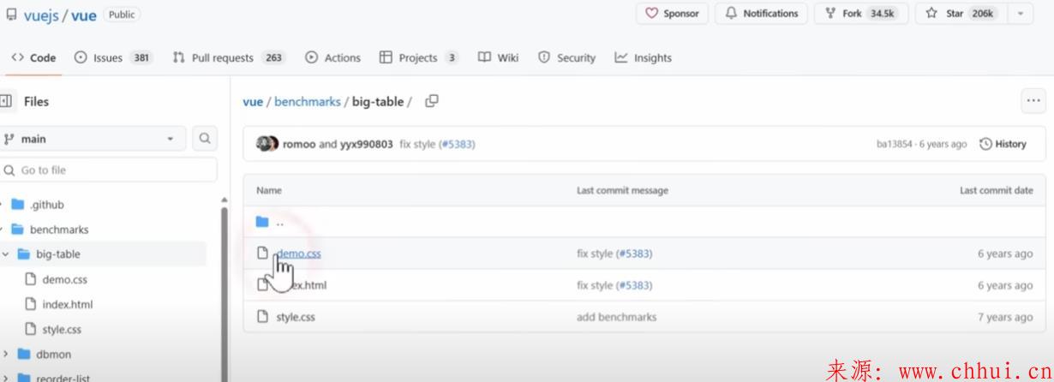1054x382 pixels.
Task: Expand the .github folder chevron
Action: [3, 205]
